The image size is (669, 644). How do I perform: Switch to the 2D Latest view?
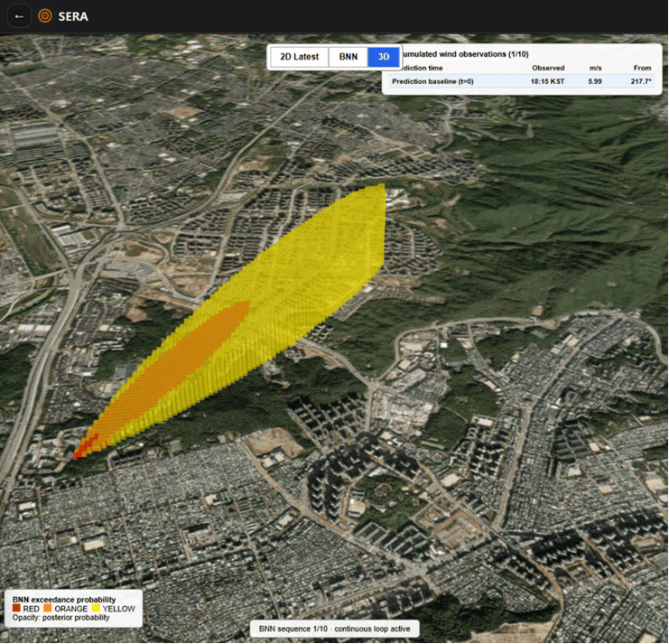tap(299, 57)
